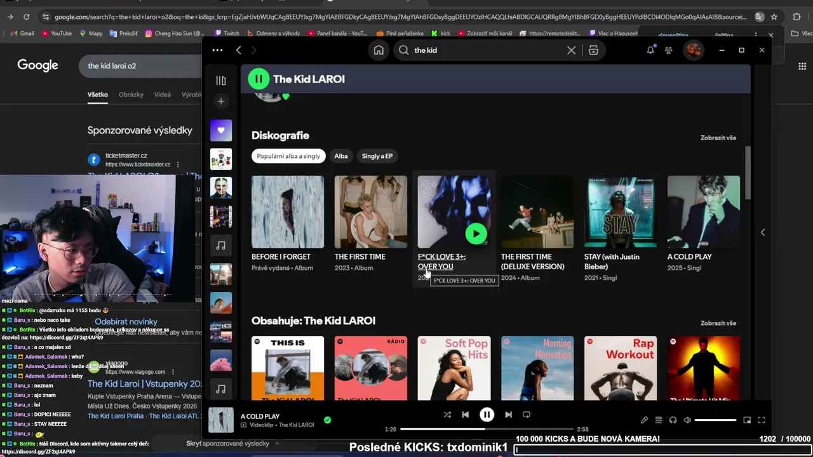Click Zobrazit vše beside Diskografie
Image resolution: width=813 pixels, height=457 pixels.
click(718, 138)
